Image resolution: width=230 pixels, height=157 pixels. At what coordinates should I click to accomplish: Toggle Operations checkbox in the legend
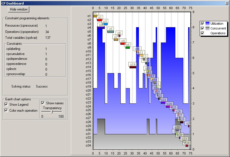pyautogui.click(x=202, y=33)
